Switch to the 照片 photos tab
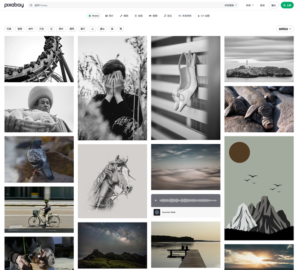This screenshot has height=270, width=298. click(x=109, y=16)
